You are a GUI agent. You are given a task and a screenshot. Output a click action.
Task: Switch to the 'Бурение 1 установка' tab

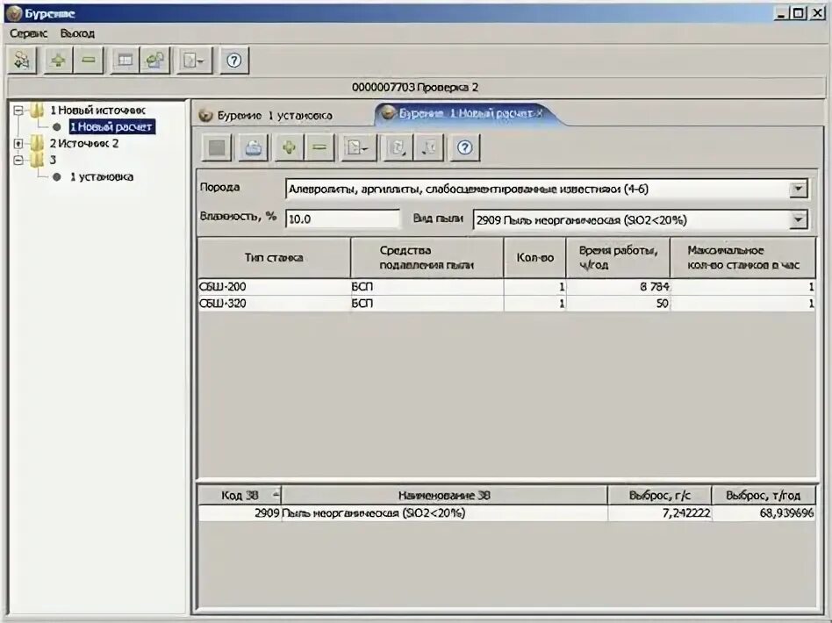275,115
